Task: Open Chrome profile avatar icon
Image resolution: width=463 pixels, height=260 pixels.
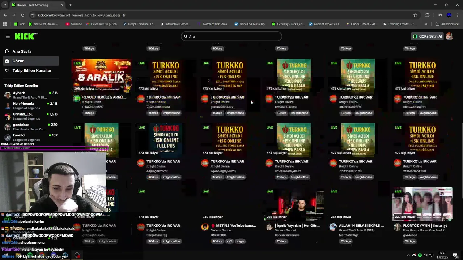Action: pyautogui.click(x=449, y=15)
